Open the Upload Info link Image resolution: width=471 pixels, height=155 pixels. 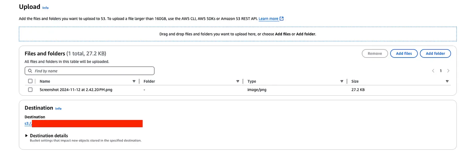(x=45, y=8)
